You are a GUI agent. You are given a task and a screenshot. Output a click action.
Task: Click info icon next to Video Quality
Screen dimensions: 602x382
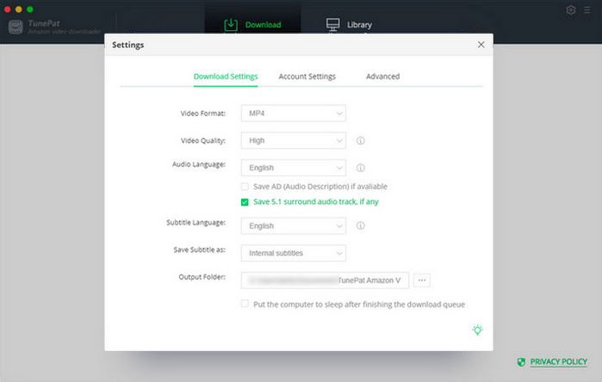tap(360, 141)
